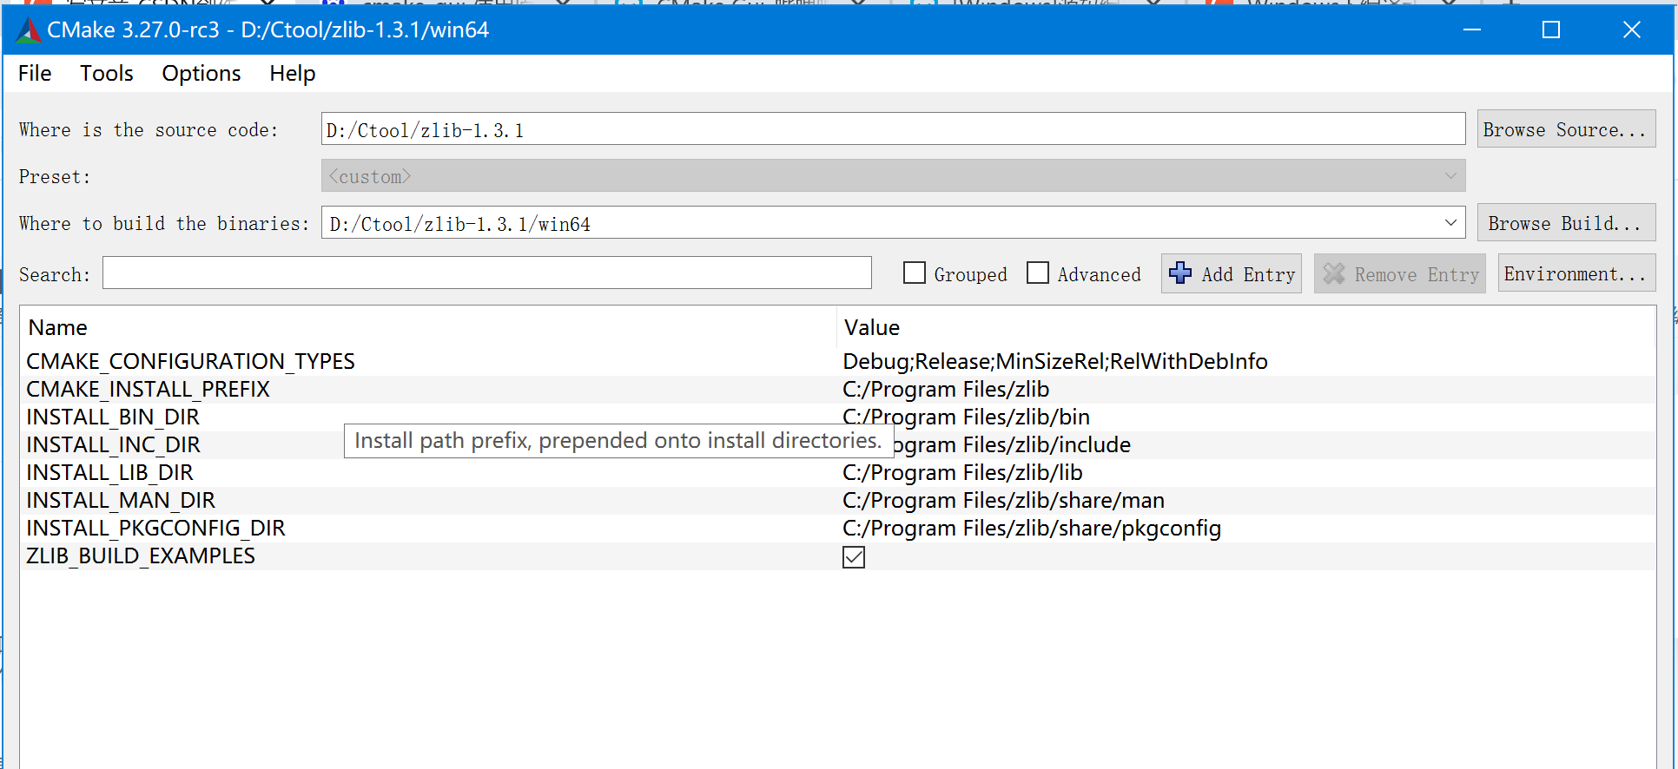Click the Environment button

tap(1576, 273)
